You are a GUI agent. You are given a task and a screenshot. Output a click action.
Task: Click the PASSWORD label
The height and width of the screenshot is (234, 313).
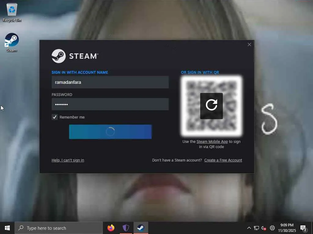(62, 95)
